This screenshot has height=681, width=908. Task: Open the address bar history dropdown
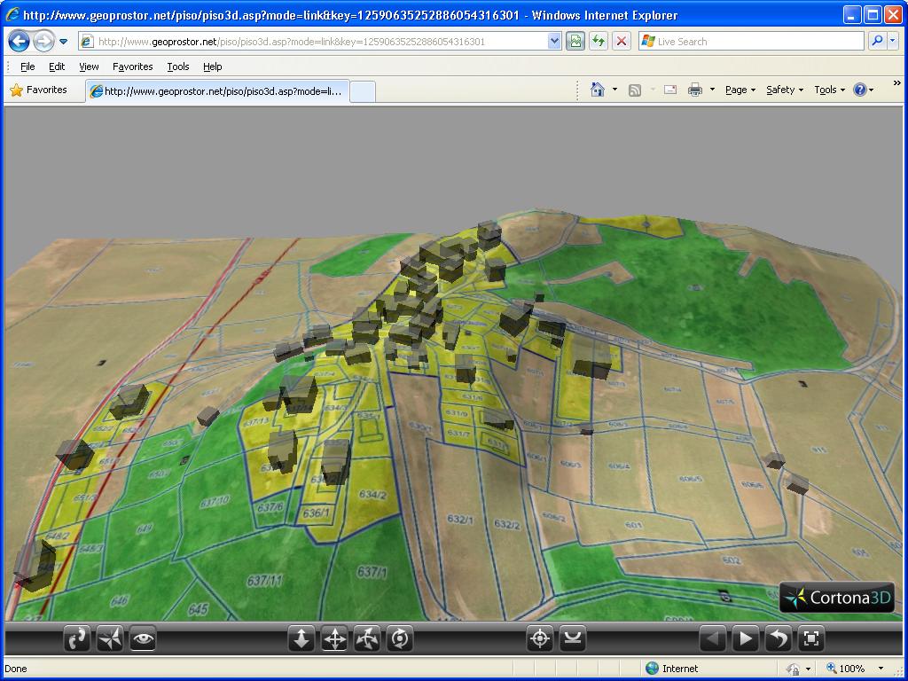click(554, 42)
